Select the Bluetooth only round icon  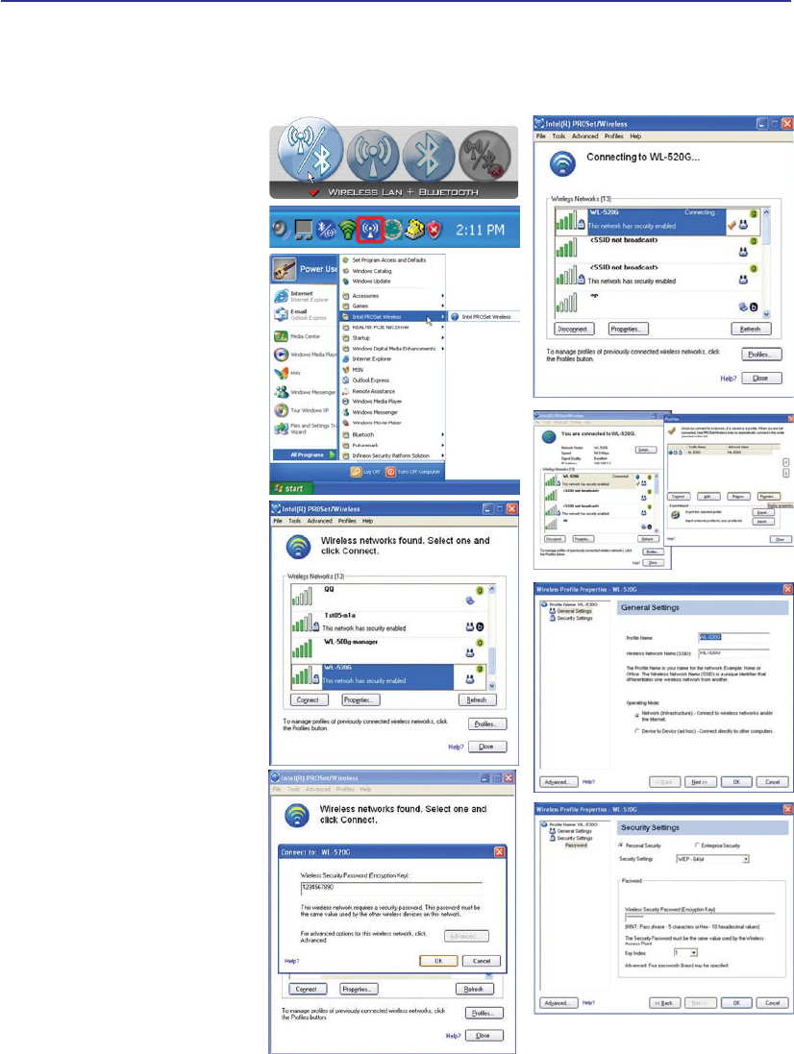coord(429,155)
